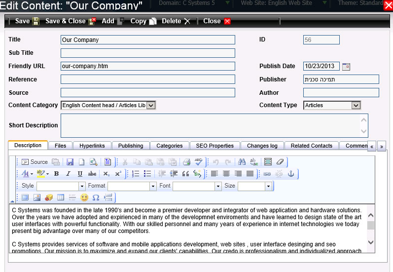Click Source view button in editor
The image size is (393, 272).
(35, 162)
